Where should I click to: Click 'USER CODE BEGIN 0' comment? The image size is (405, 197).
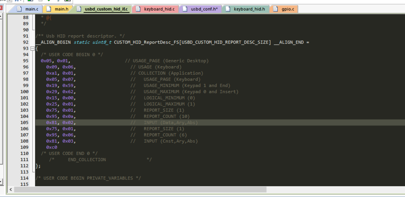(x=72, y=55)
